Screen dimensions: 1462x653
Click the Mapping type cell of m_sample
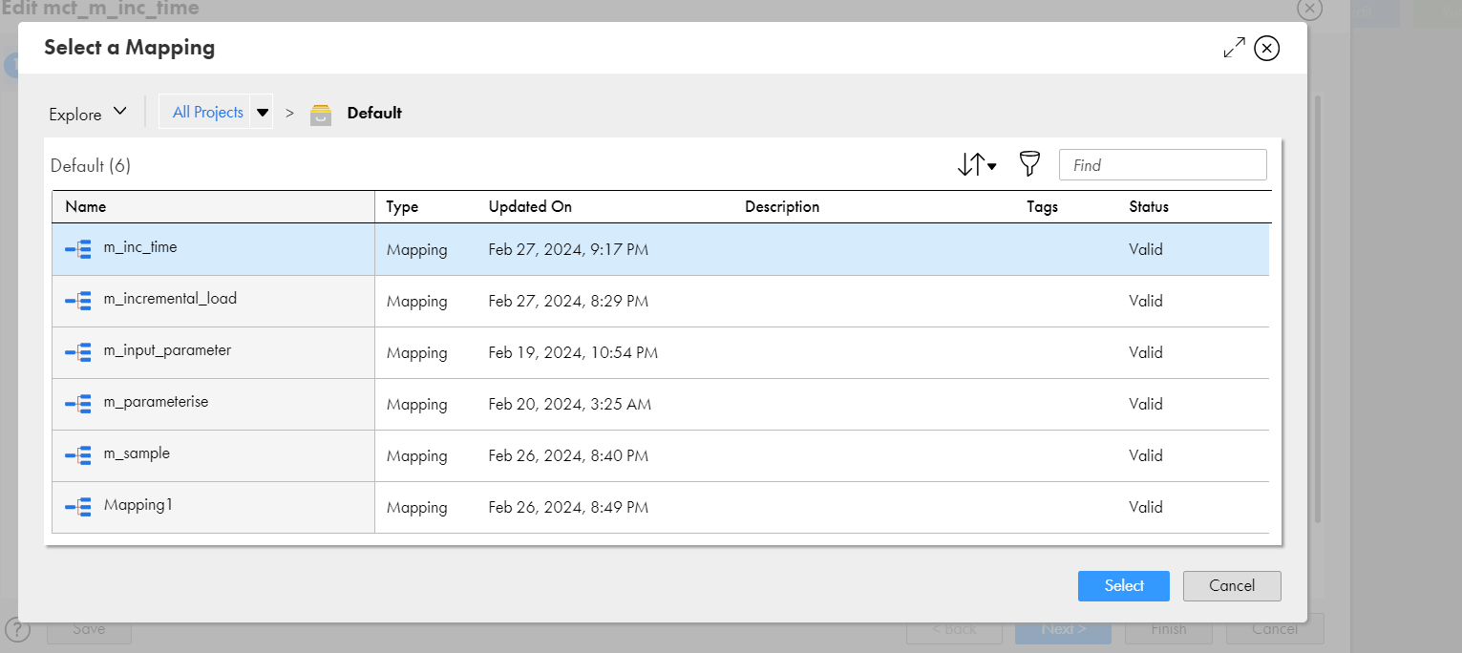point(416,455)
